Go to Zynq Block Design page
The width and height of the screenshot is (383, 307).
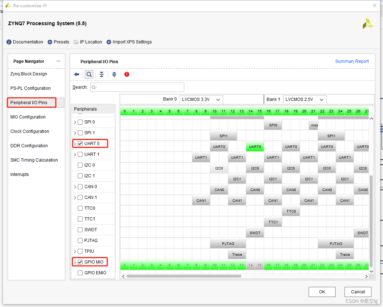[29, 74]
